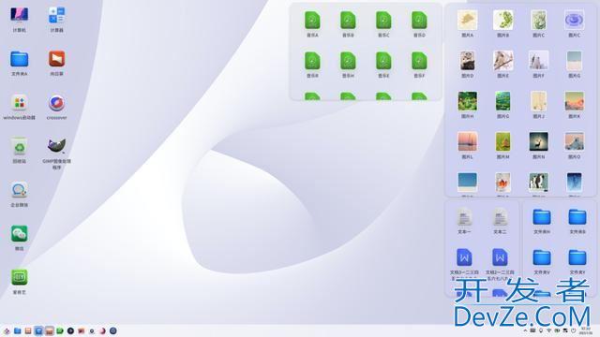Screen dimensions: 600x337
Task: Open the 企业微信 app icon
Action: [19, 190]
